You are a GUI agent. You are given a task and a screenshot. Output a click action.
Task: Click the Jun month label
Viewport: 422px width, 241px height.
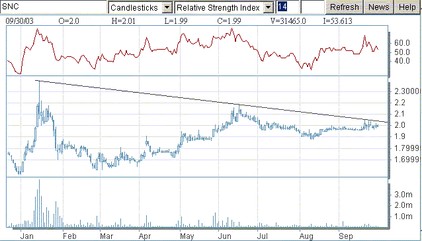point(224,236)
